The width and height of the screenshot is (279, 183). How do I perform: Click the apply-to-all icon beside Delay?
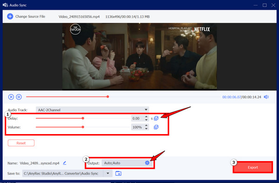point(156,118)
